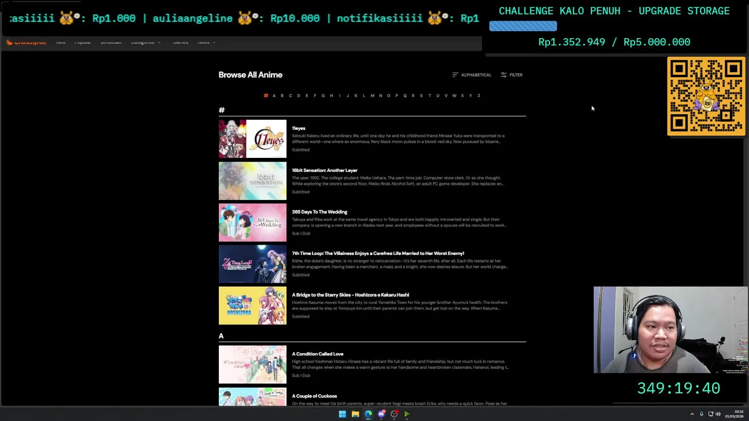The image size is (749, 421).
Task: Open 16bit Sensation: Another Layer title
Action: click(x=325, y=170)
